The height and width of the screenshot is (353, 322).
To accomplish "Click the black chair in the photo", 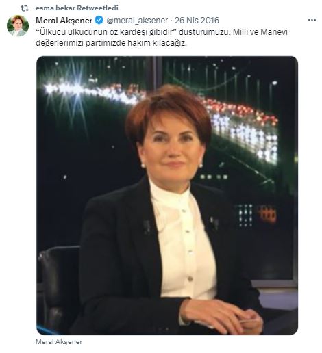I will [58, 287].
